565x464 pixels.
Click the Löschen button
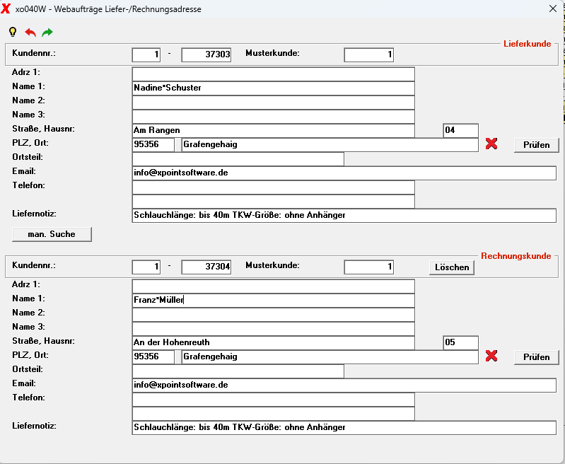click(x=452, y=267)
